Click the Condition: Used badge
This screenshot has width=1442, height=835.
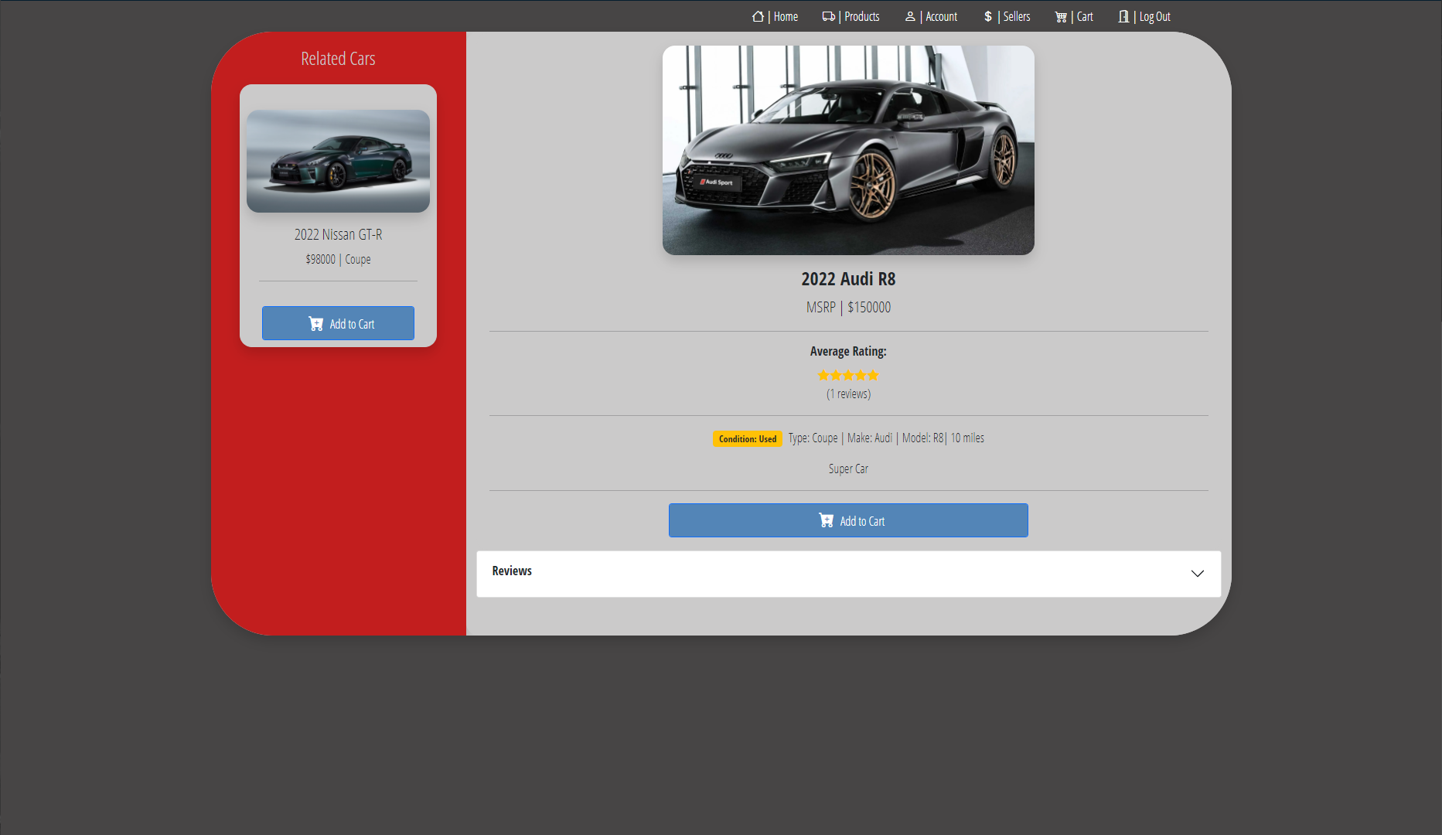(746, 438)
